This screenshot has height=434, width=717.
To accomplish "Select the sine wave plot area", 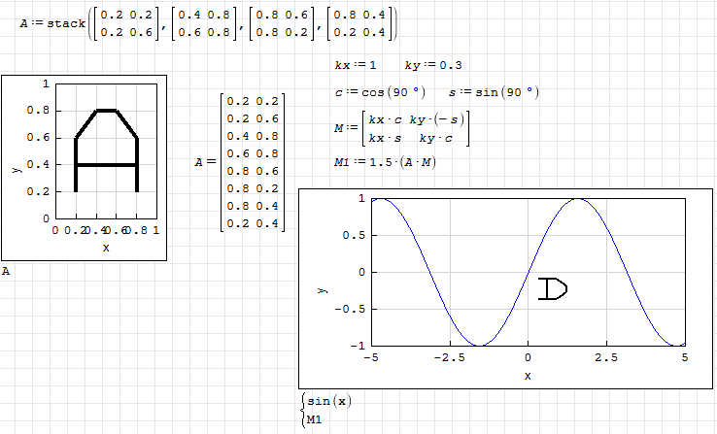I will tap(527, 272).
